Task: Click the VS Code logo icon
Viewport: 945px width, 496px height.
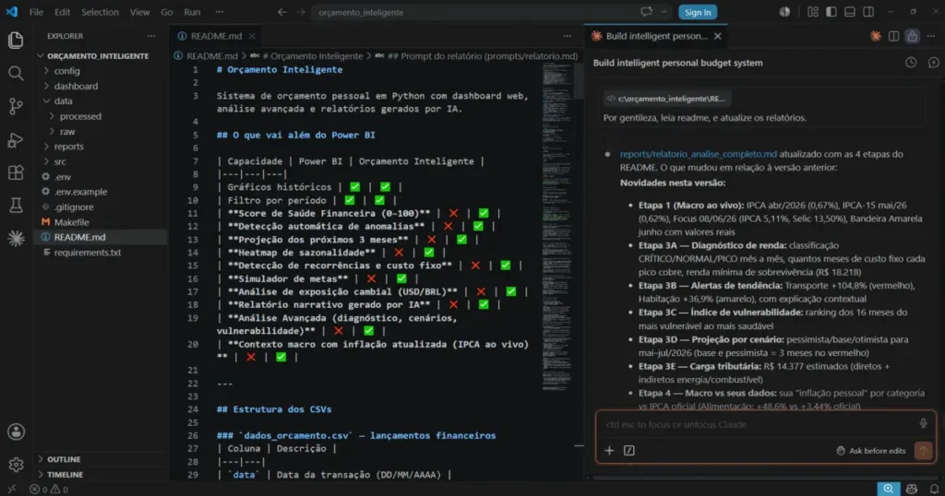Action: click(11, 11)
